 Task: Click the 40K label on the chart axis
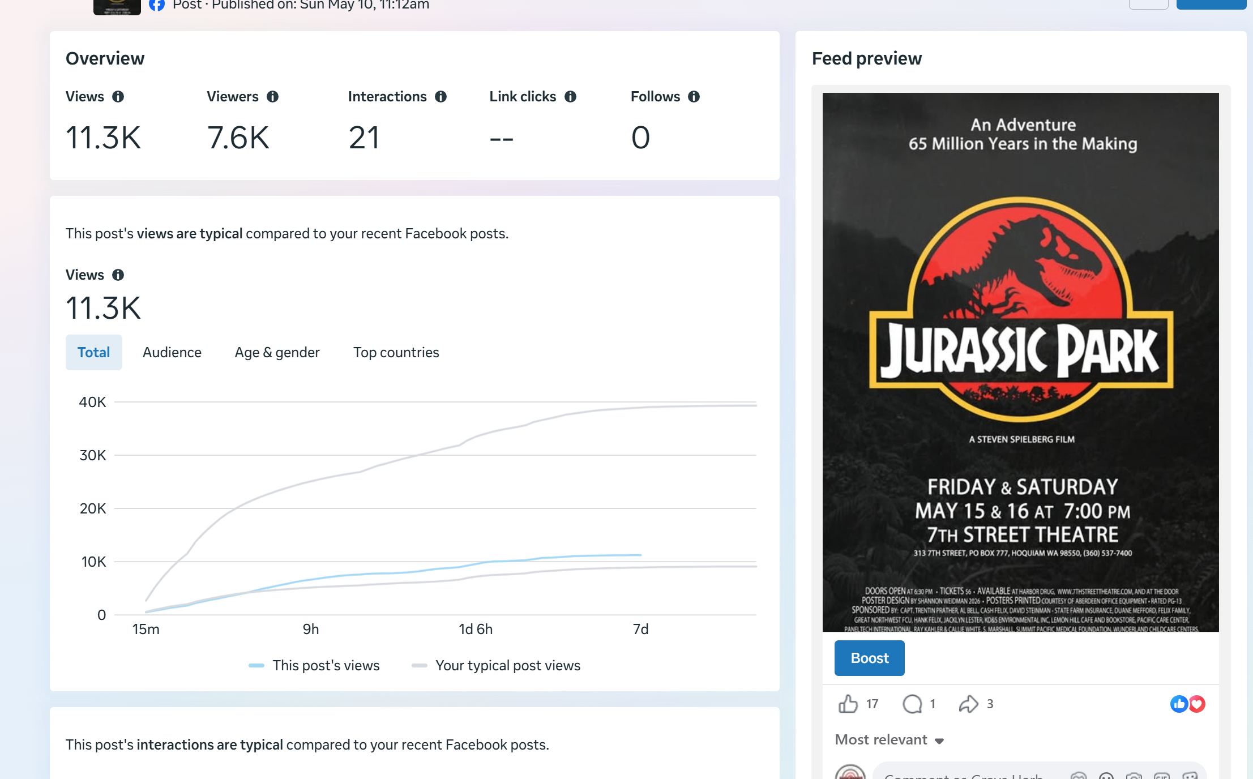[92, 403]
